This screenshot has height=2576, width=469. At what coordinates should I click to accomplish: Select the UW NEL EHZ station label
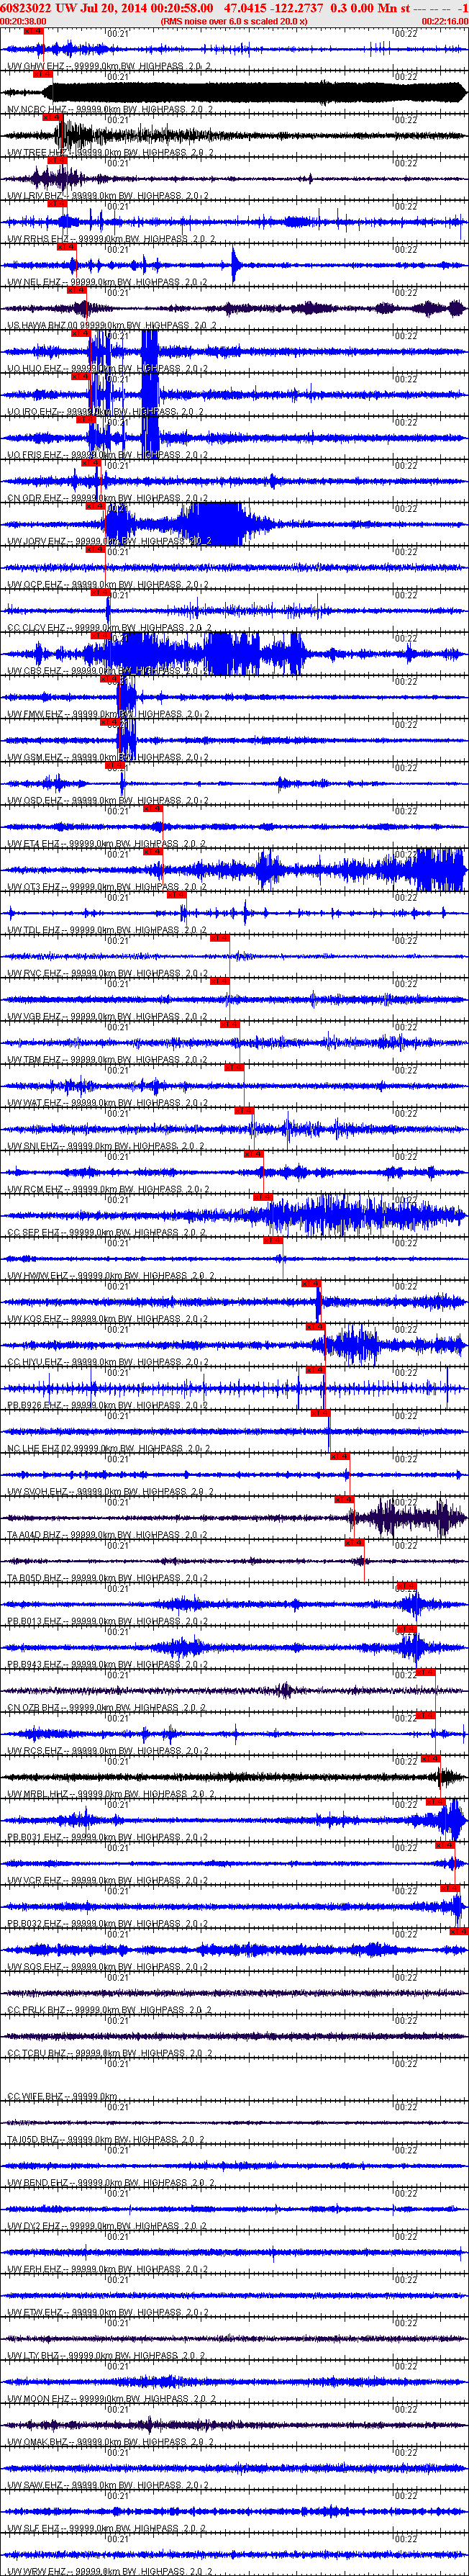point(107,282)
